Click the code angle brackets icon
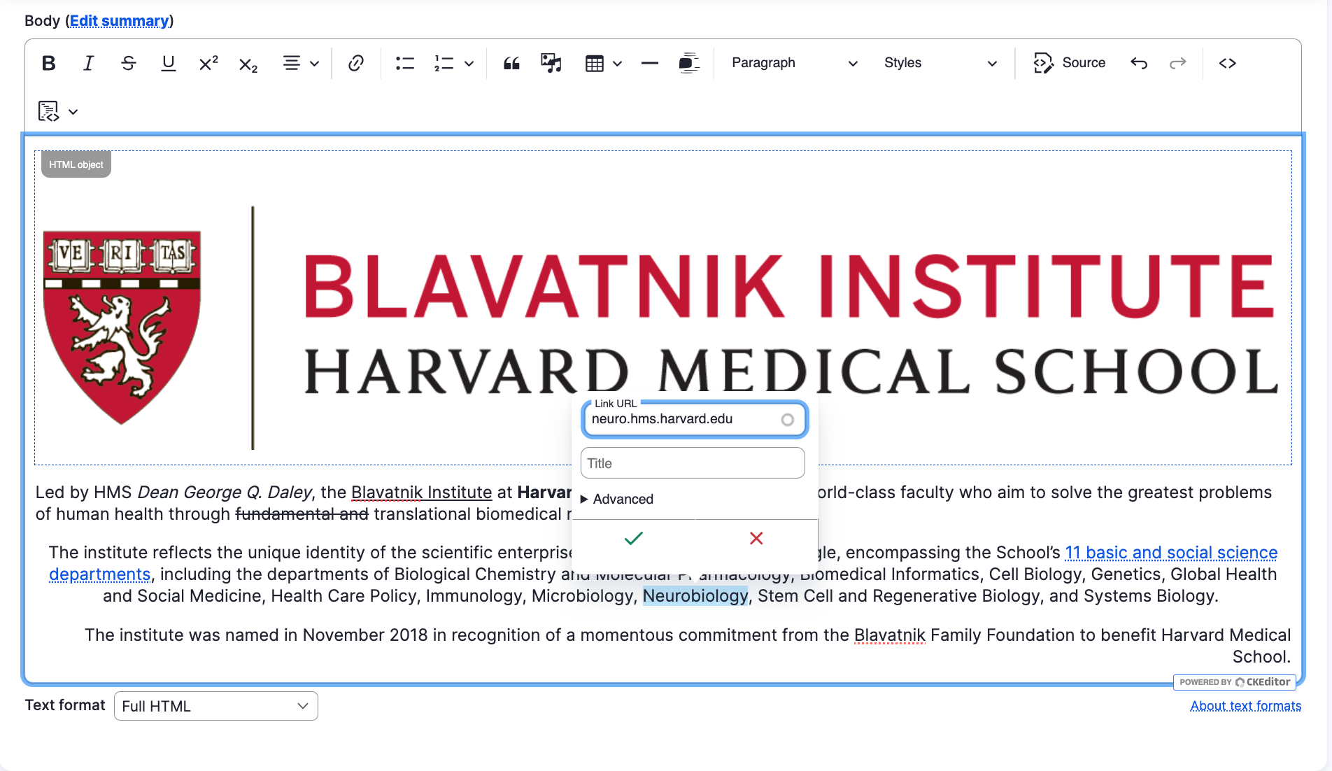The image size is (1332, 771). click(x=1227, y=63)
